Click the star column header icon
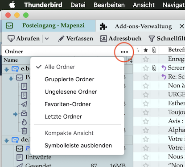 click(x=146, y=50)
